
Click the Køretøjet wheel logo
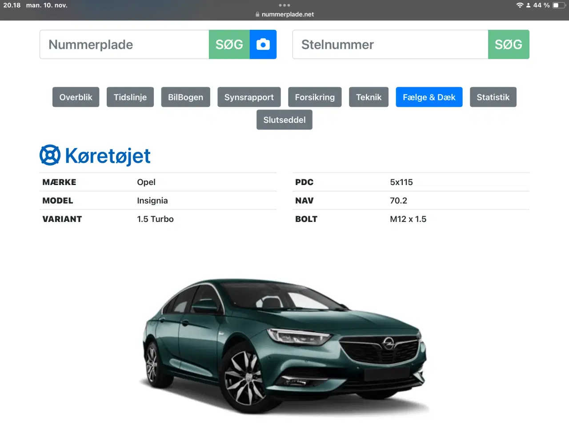click(50, 155)
